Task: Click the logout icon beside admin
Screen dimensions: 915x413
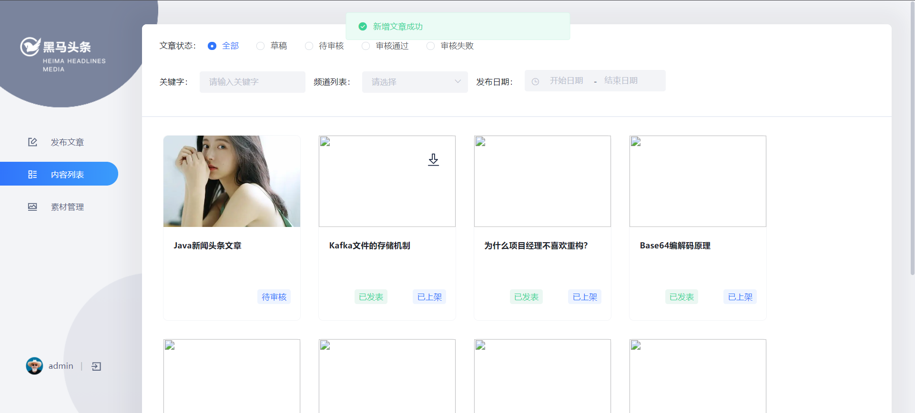Action: coord(96,366)
